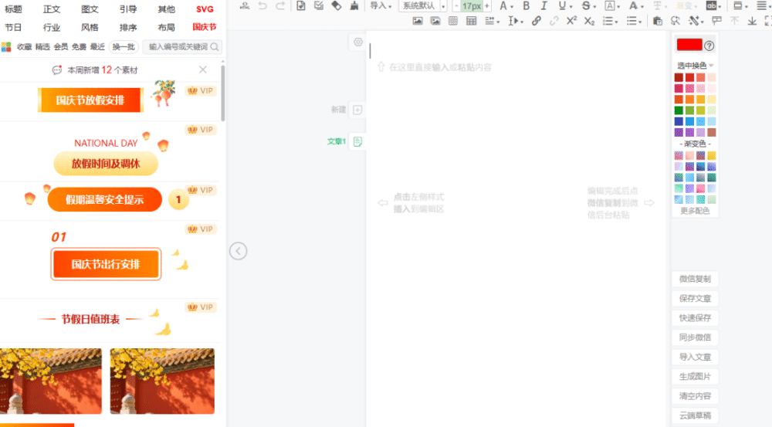The height and width of the screenshot is (427, 772).
Task: Open help question mark near color box
Action: [x=709, y=46]
